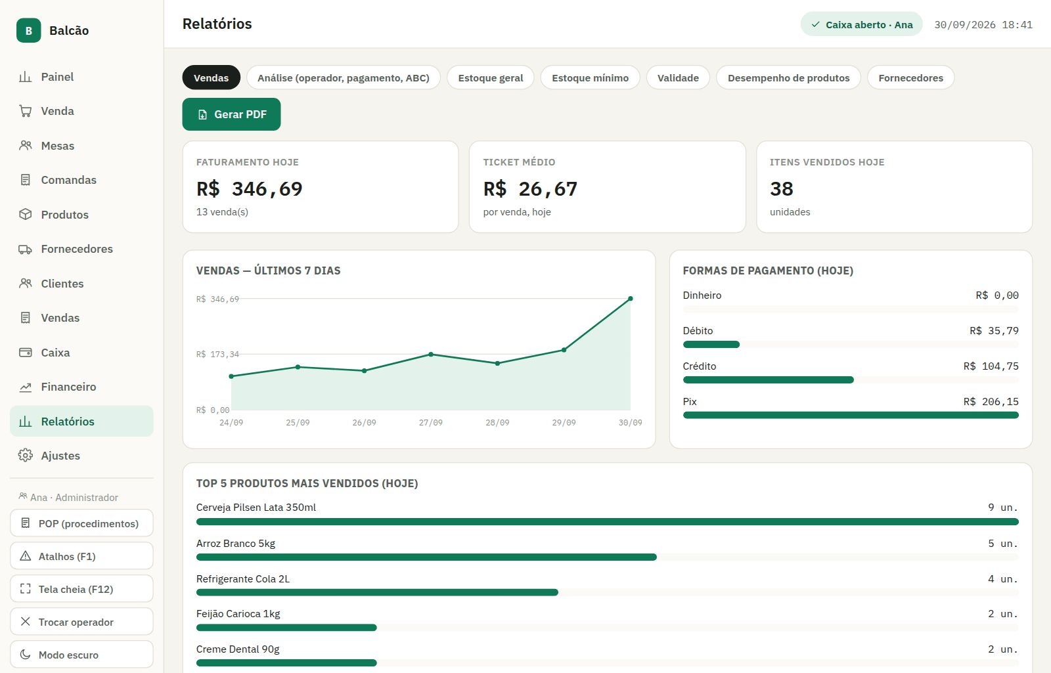The width and height of the screenshot is (1051, 673).
Task: Open Desempenho de produtos tab
Action: click(x=788, y=77)
